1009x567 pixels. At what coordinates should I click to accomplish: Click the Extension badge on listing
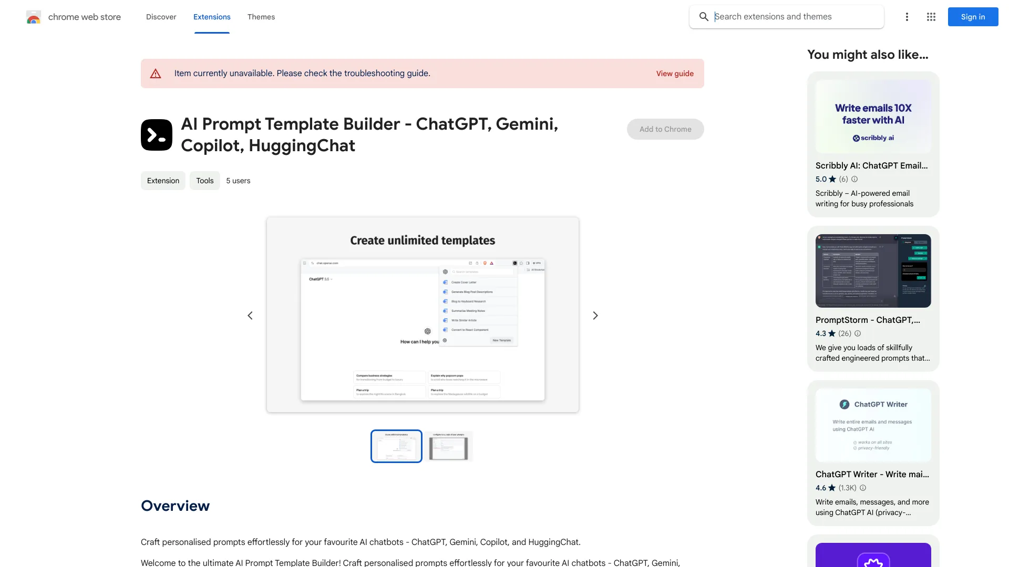(162, 181)
